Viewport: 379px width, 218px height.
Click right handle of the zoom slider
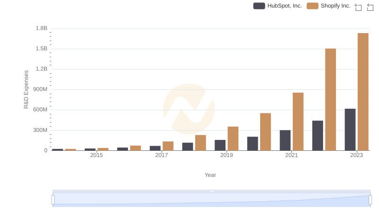tap(370, 200)
